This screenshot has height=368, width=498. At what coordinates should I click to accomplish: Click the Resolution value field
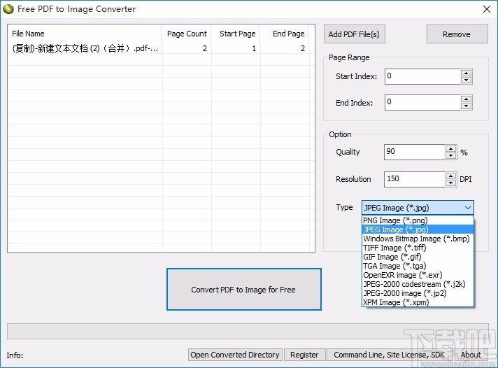click(415, 179)
